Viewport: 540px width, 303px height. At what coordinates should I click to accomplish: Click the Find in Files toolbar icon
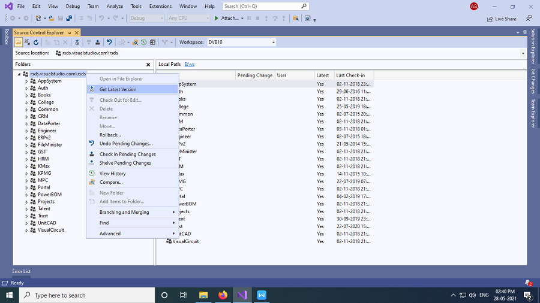tap(295, 18)
